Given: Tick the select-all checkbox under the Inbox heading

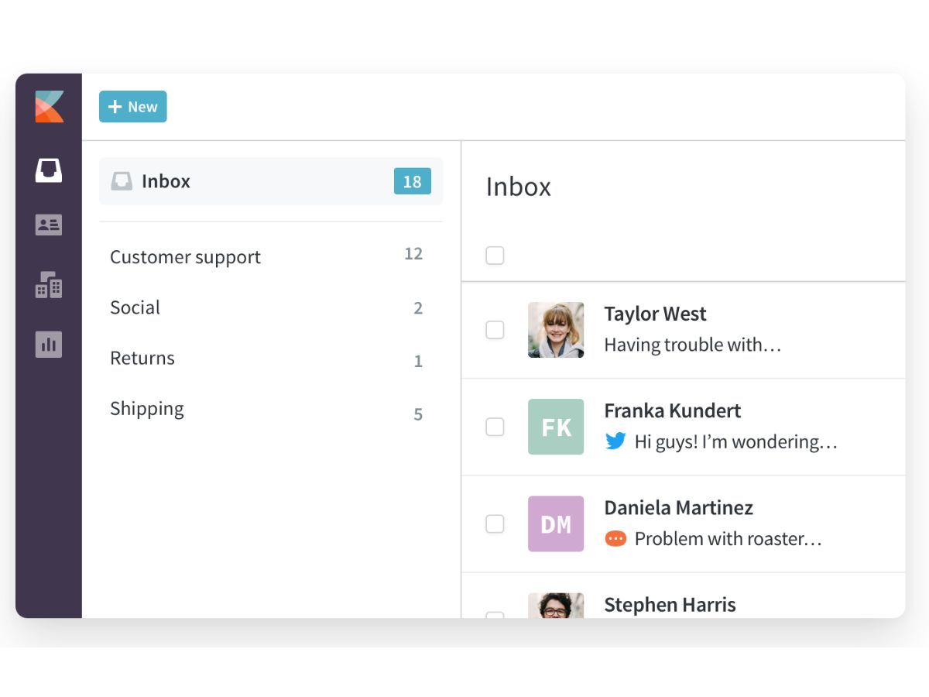Looking at the screenshot, I should click(x=495, y=255).
